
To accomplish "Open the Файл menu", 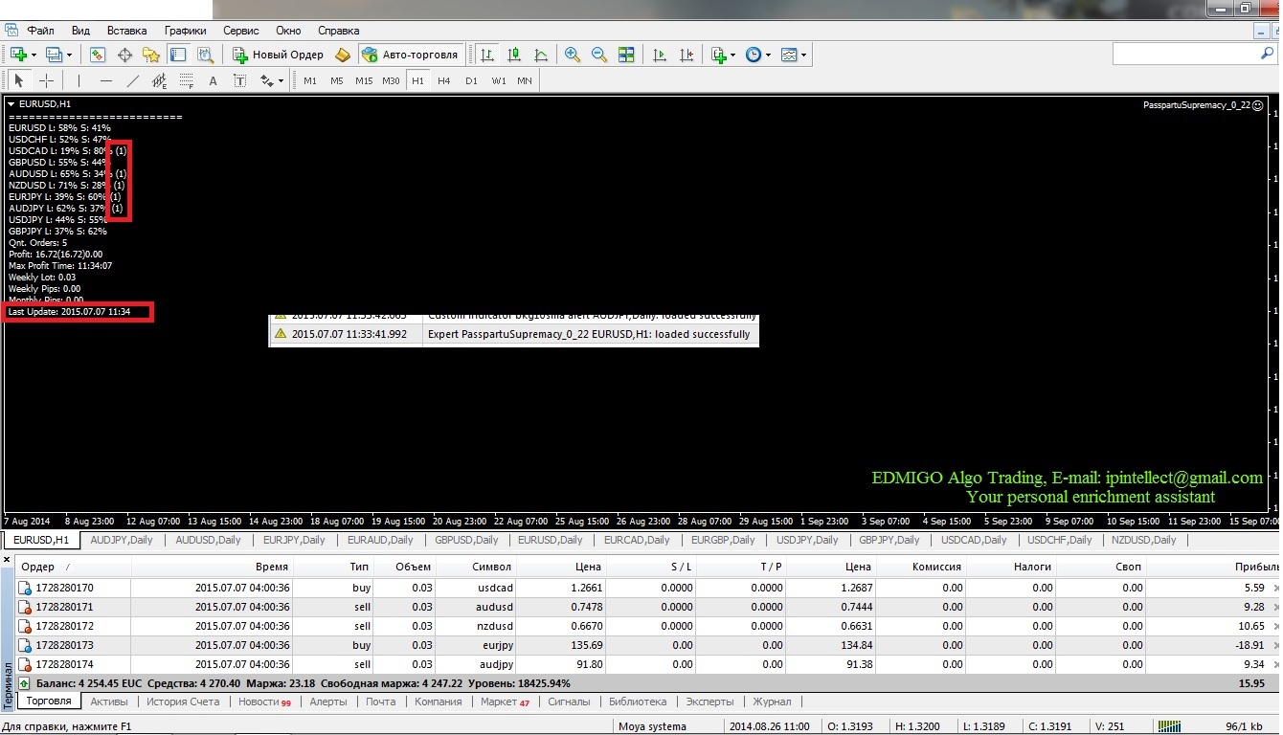I will pos(41,31).
